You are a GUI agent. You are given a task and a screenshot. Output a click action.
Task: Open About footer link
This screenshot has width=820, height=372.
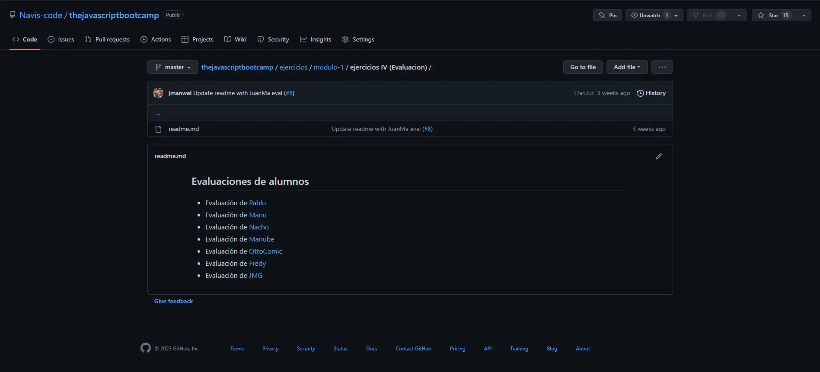click(583, 349)
